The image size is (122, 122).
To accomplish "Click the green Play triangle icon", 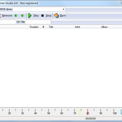I will (x=30, y=16).
